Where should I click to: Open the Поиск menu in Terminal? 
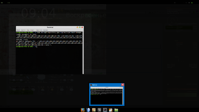[32, 30]
